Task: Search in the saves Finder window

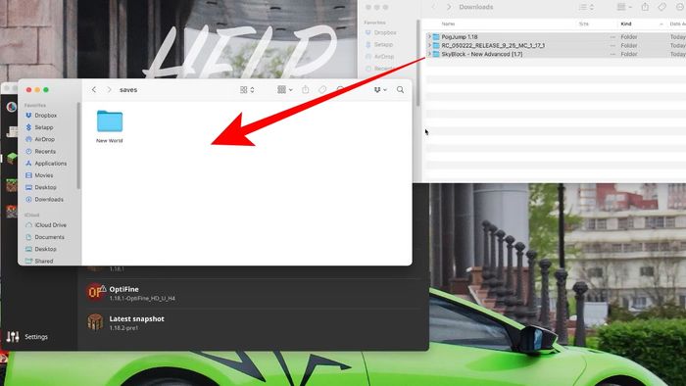Action: 400,89
